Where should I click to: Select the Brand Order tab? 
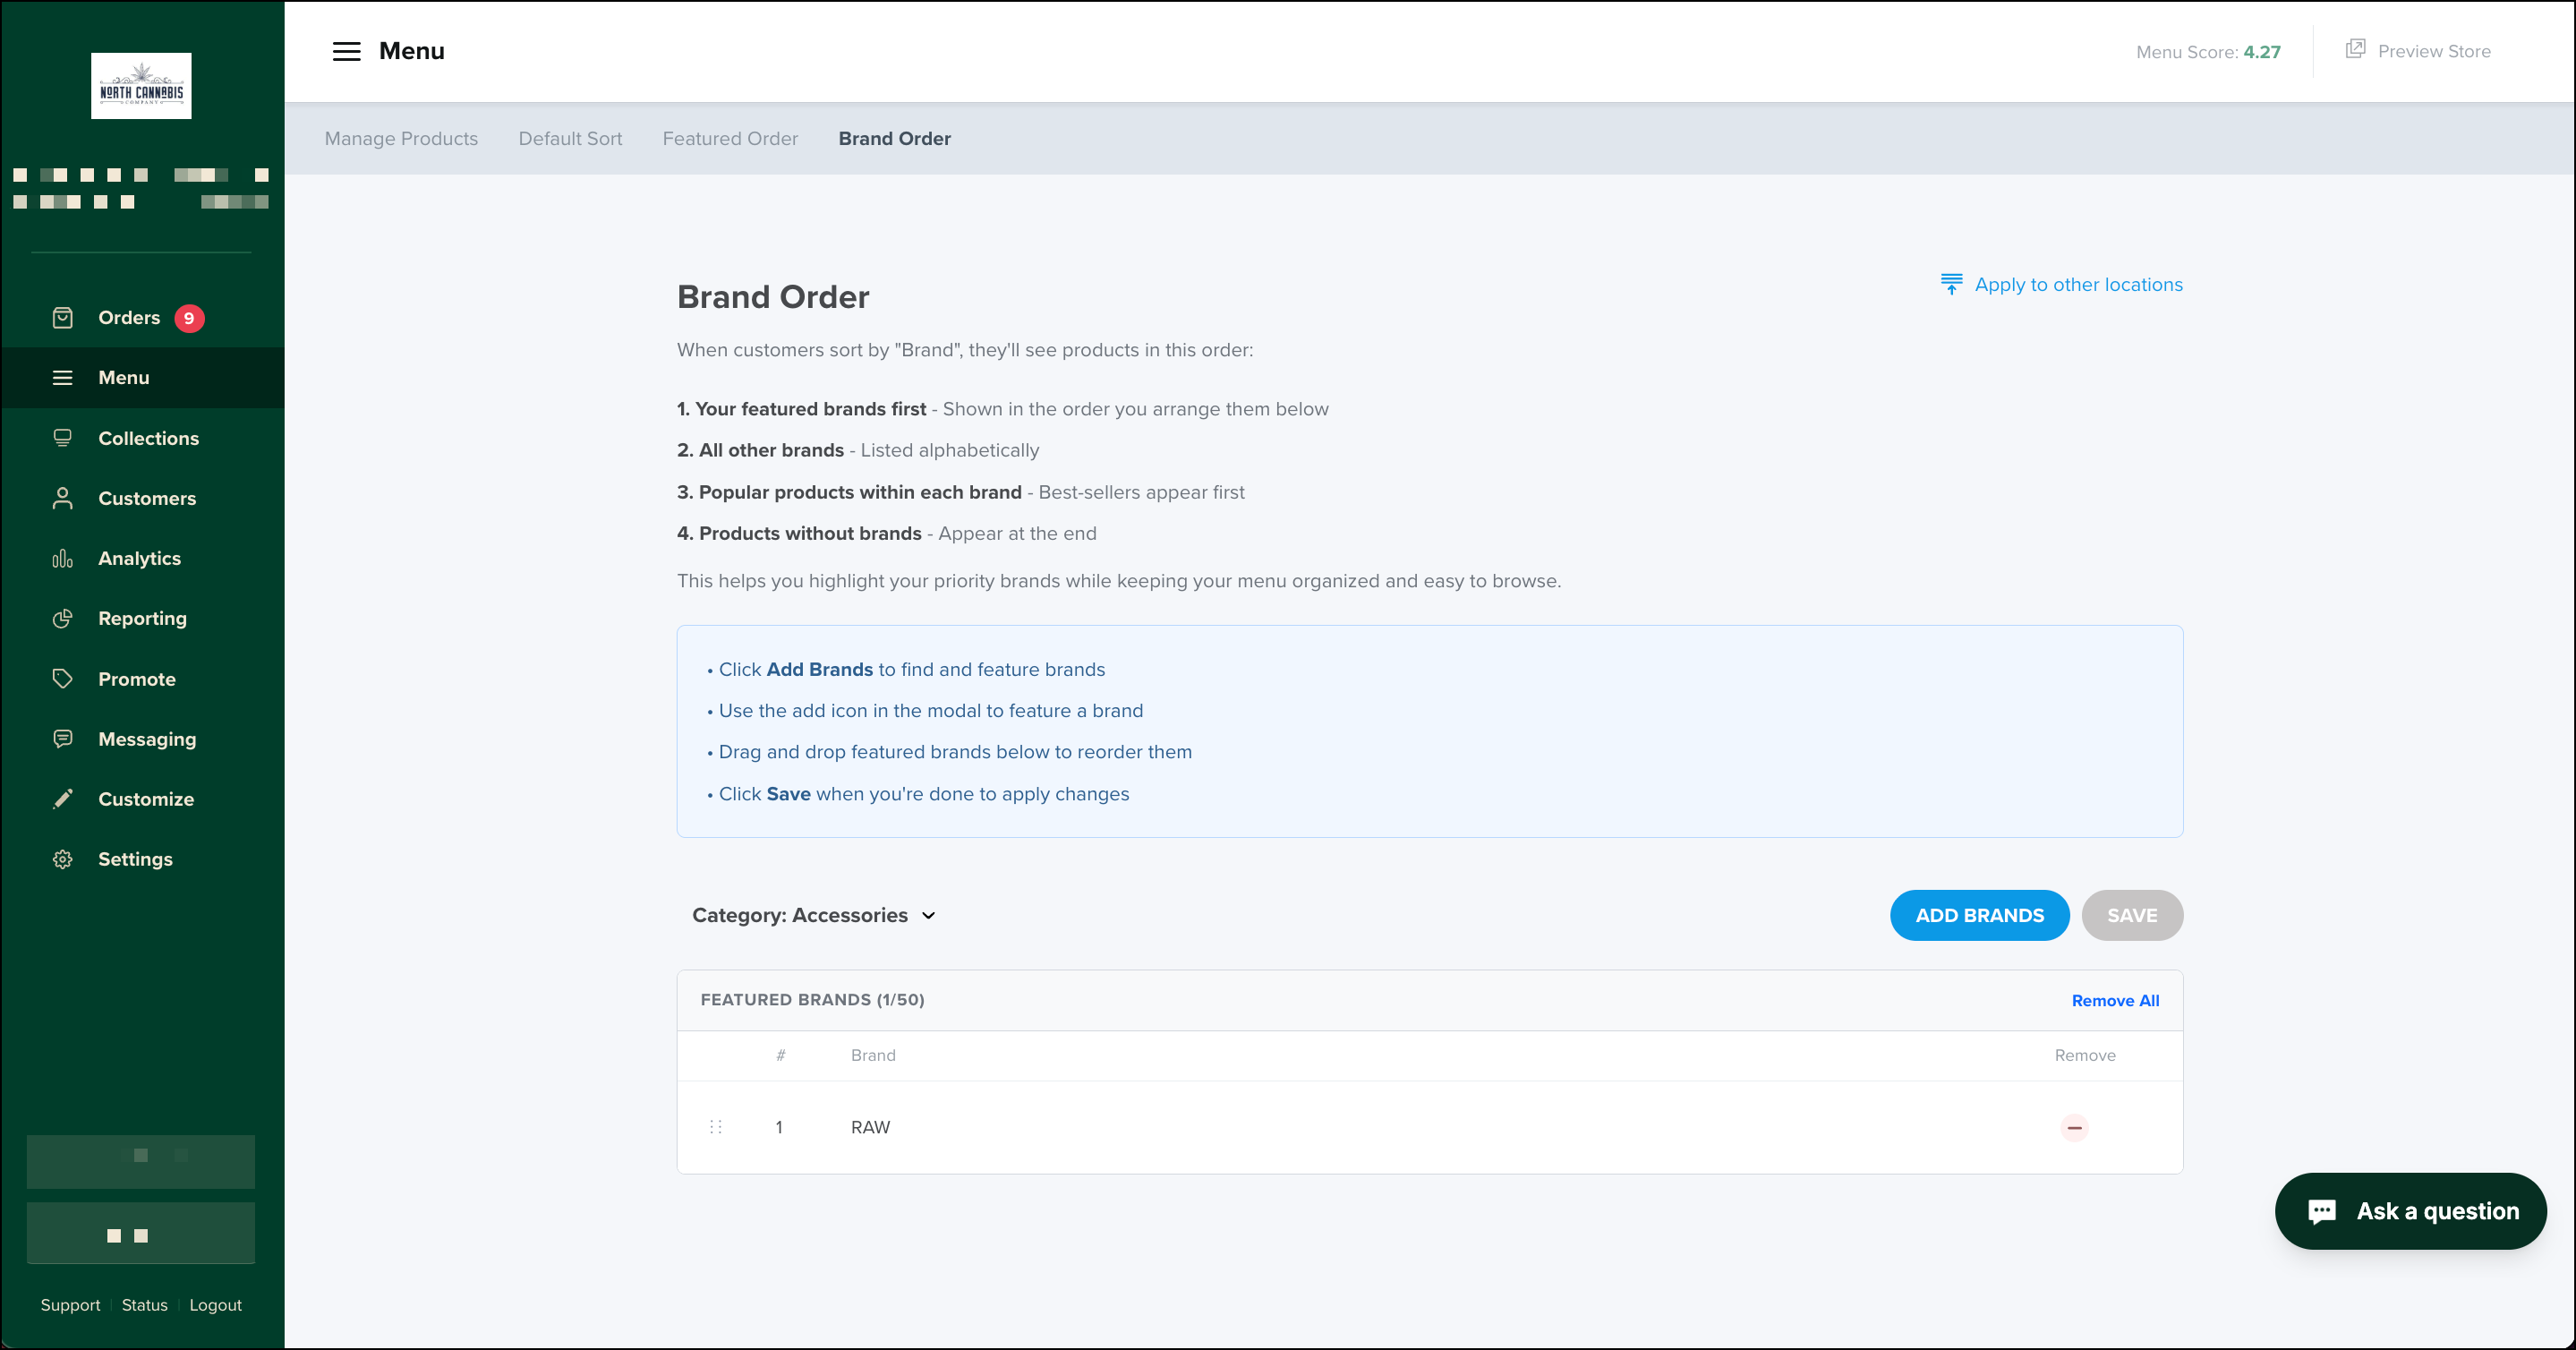coord(894,139)
